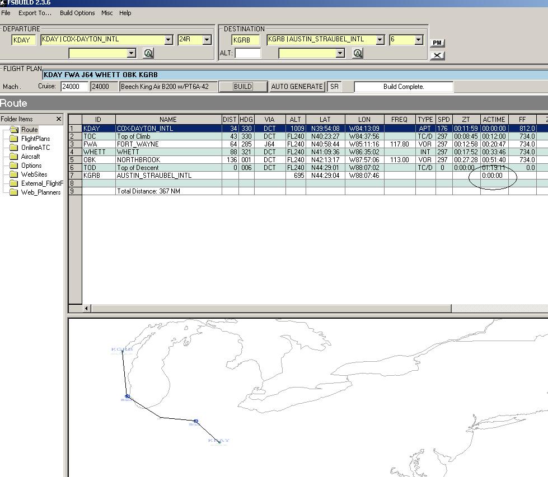Select the KDAY row in the route table
548x477 pixels.
coord(308,129)
